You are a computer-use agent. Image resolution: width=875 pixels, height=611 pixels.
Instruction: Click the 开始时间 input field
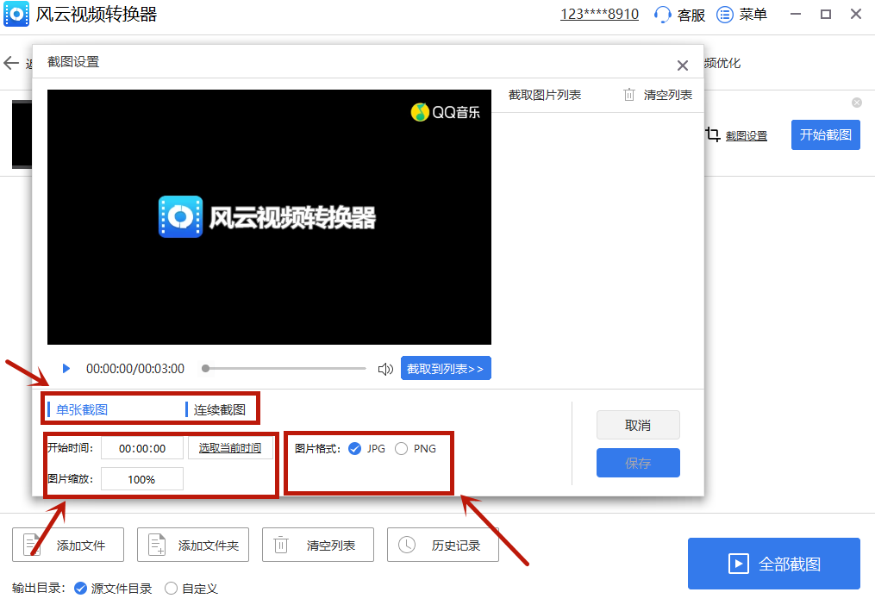click(x=142, y=448)
